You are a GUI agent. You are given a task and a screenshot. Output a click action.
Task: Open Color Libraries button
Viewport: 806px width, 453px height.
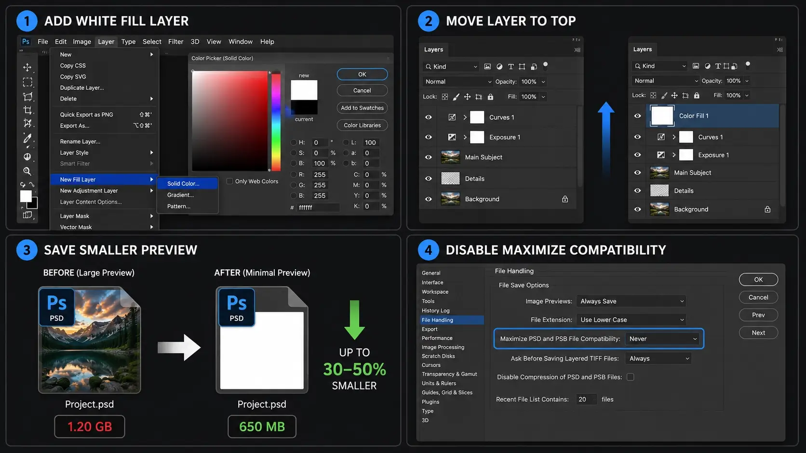pyautogui.click(x=362, y=125)
